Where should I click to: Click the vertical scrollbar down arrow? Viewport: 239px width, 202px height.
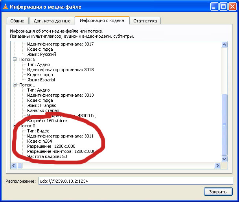coord(224,159)
